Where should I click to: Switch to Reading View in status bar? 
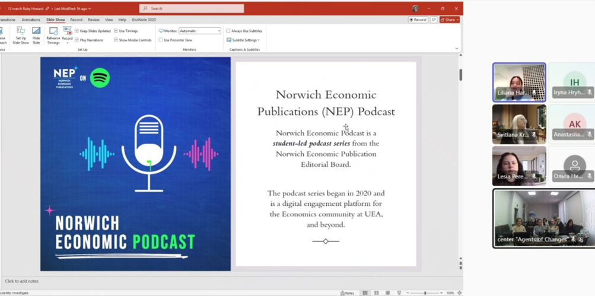point(387,293)
